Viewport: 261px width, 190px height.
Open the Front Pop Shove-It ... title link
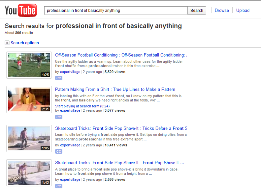coord(119,163)
